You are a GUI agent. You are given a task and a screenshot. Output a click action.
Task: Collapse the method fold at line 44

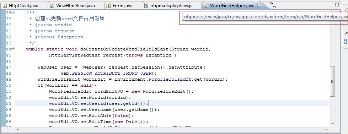[x=13, y=49]
